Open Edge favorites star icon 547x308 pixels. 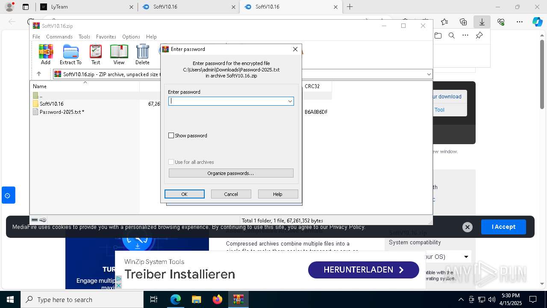(x=444, y=22)
